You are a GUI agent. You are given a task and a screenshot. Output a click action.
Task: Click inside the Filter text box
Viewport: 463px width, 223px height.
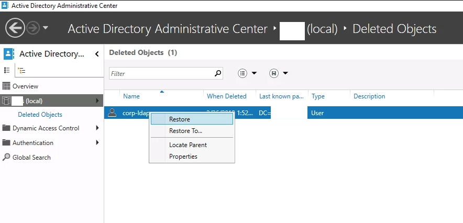[161, 73]
